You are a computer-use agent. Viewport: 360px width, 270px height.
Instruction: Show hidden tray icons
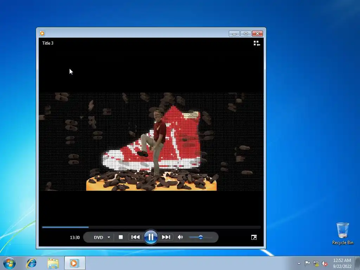click(299, 263)
